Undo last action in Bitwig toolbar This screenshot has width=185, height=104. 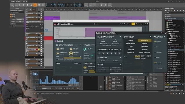(x=94, y=5)
